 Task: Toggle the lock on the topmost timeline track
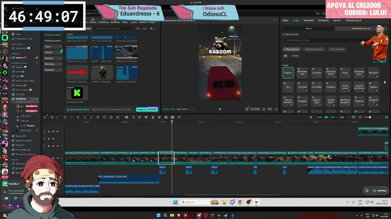49,131
